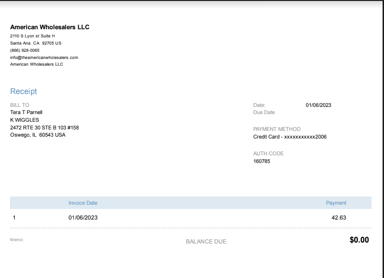The height and width of the screenshot is (278, 384).
Task: Click the Memo field label
Action: click(x=17, y=240)
